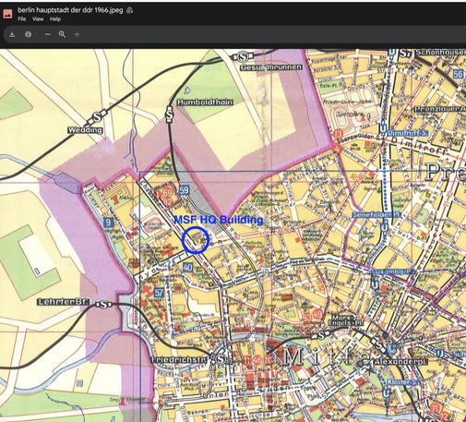Open the Help menu

[x=55, y=19]
